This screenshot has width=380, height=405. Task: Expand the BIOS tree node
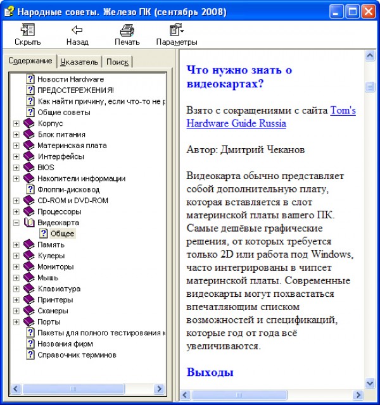[16, 168]
